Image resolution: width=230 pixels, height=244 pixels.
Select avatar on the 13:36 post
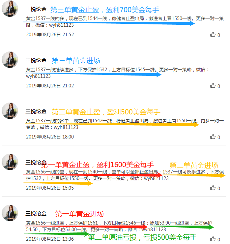pos(10,213)
